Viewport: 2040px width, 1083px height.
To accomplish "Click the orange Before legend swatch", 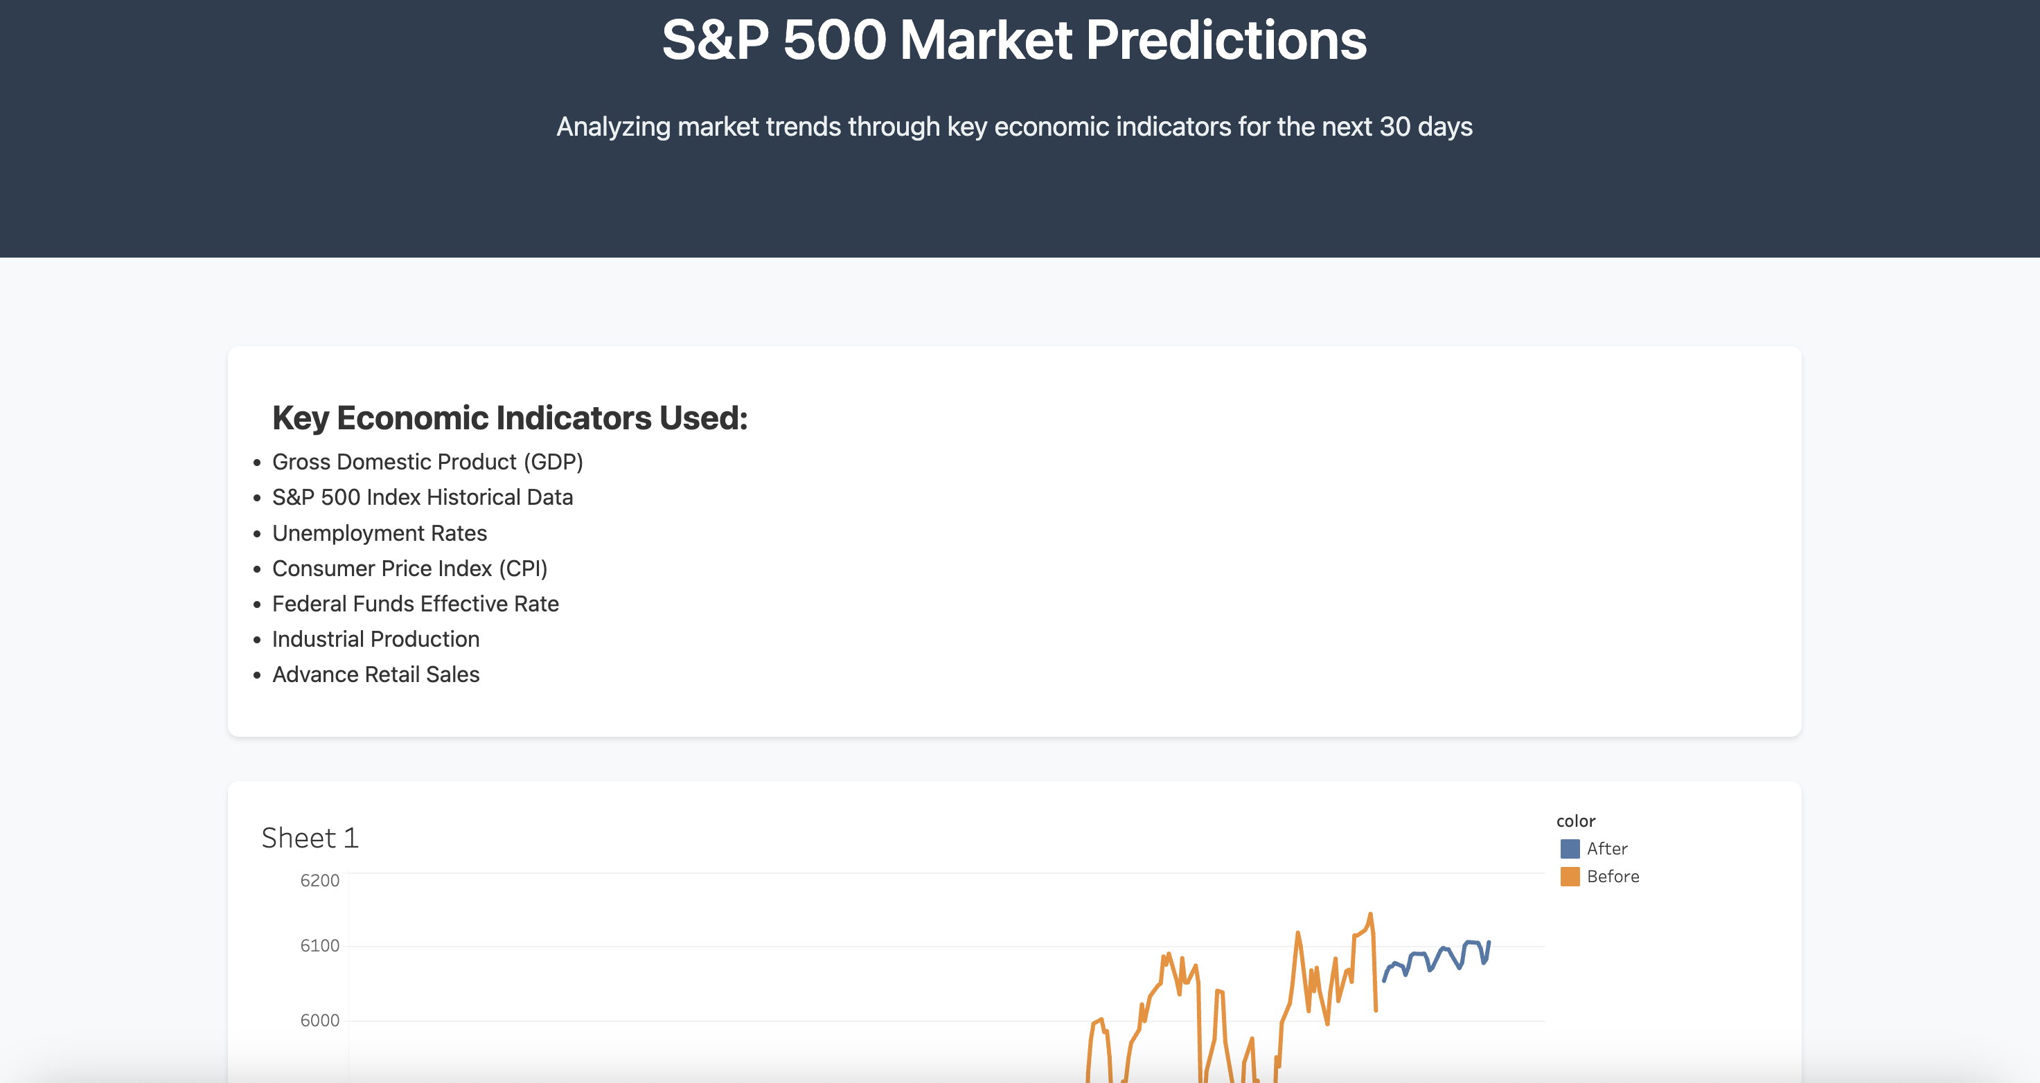I will 1570,877.
